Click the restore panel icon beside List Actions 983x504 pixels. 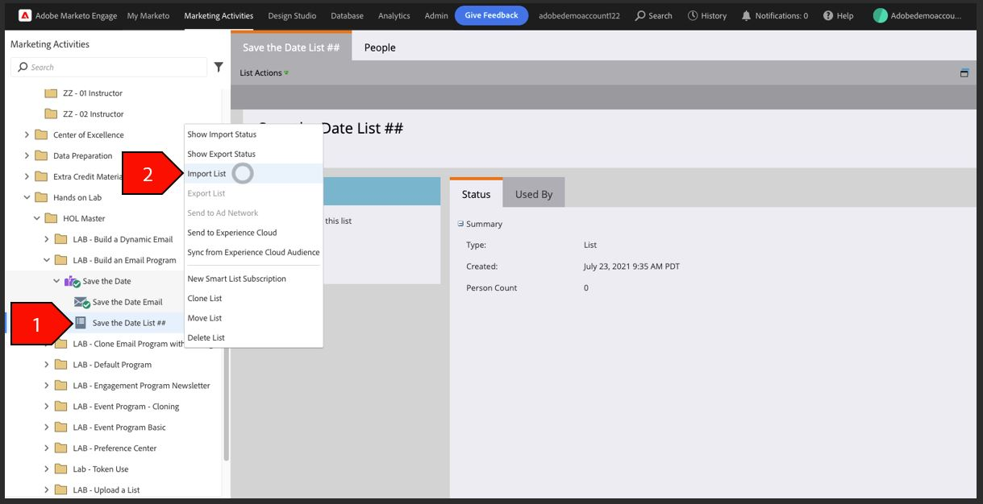point(964,73)
